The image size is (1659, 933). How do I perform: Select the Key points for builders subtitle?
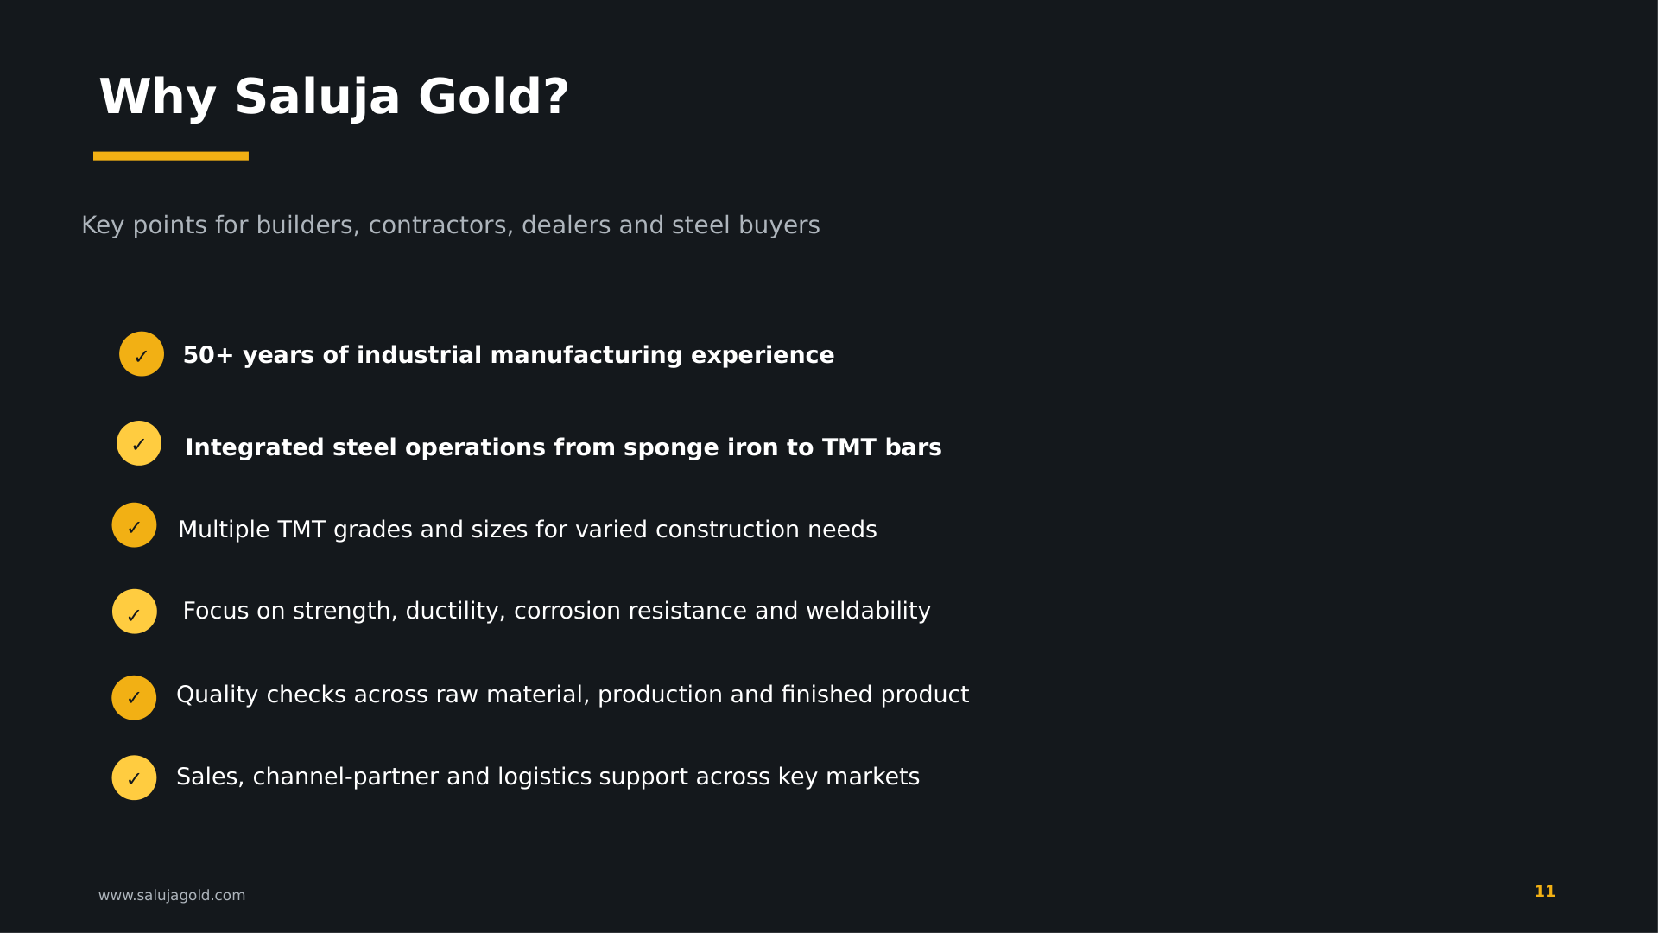click(451, 225)
